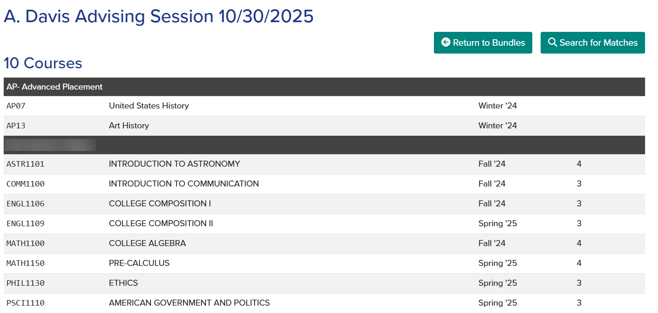This screenshot has width=658, height=313.
Task: Select the AP13 Art History course code
Action: pyautogui.click(x=16, y=125)
